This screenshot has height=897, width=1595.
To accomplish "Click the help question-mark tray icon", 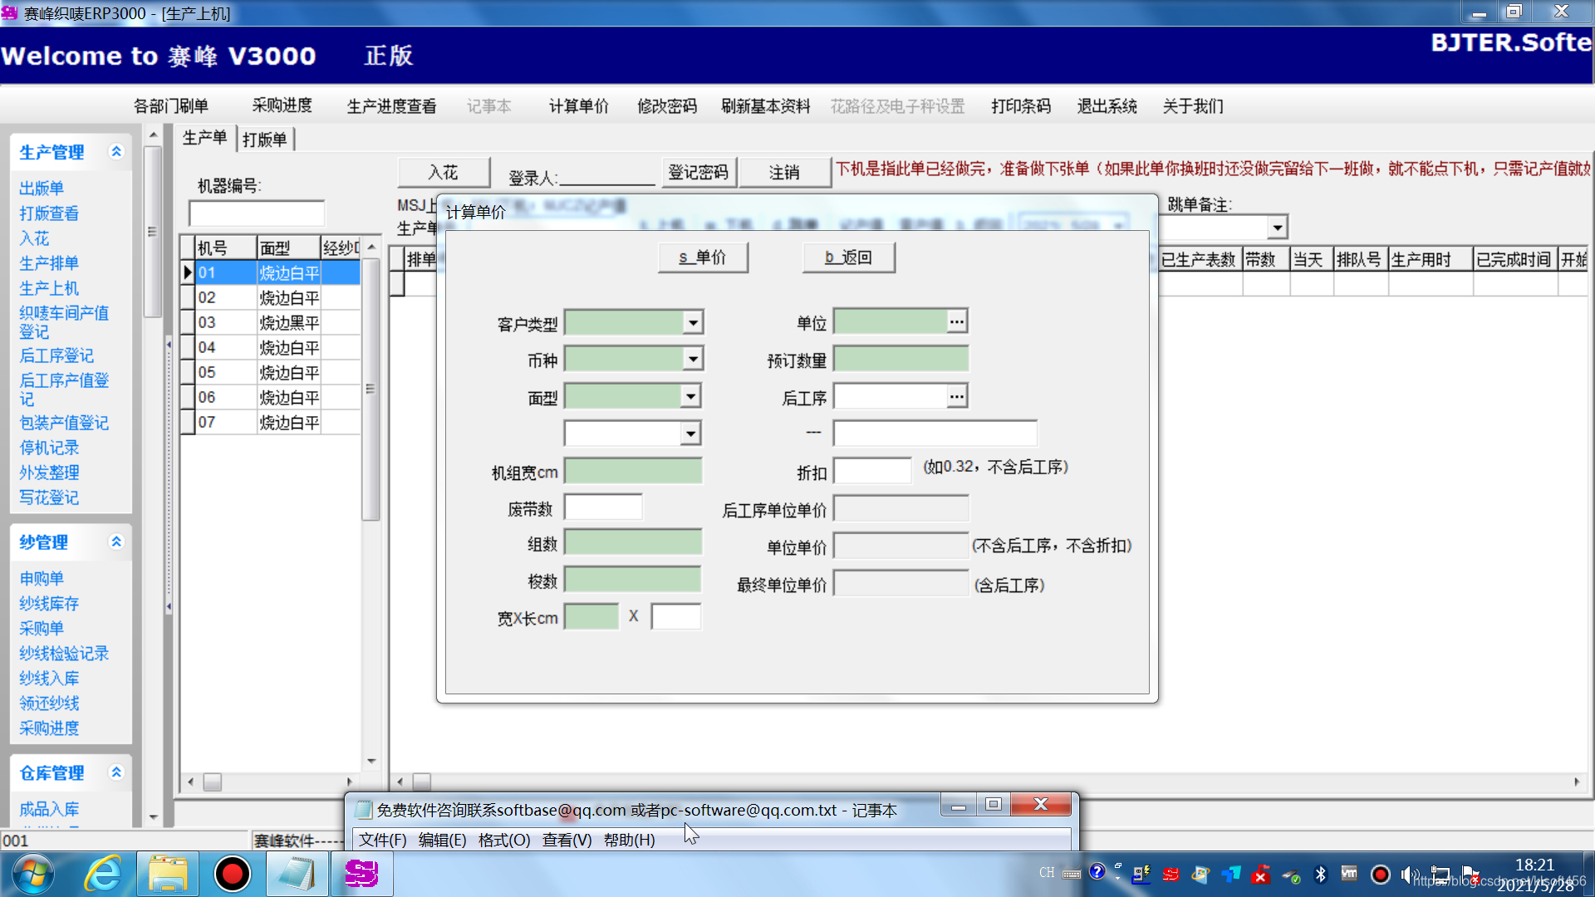I will click(1097, 872).
